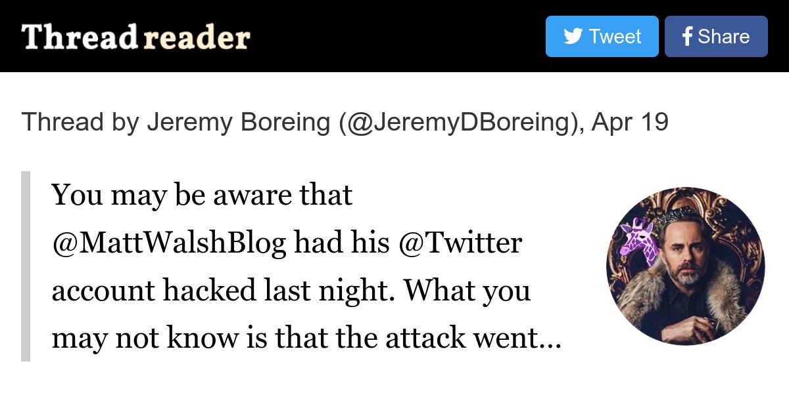This screenshot has width=789, height=412.
Task: Click the author name Jeremy Boreing
Action: coord(239,122)
